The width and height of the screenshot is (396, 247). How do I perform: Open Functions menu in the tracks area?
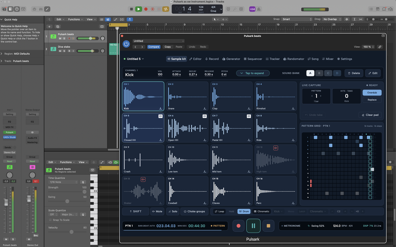pos(75,19)
